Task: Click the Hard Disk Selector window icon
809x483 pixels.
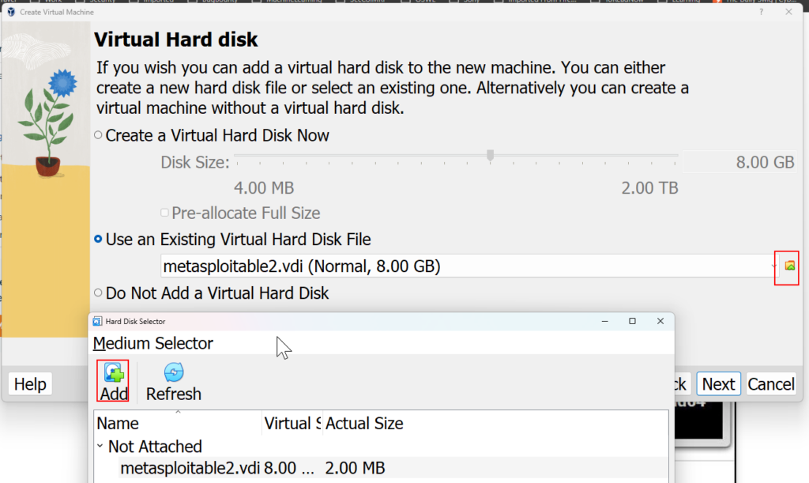Action: coord(97,321)
